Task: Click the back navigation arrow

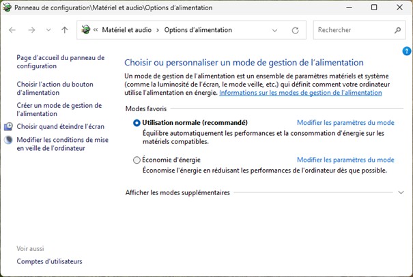Action: pyautogui.click(x=12, y=30)
